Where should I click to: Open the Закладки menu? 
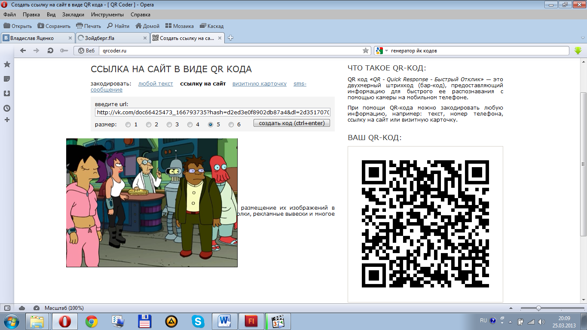(x=73, y=14)
